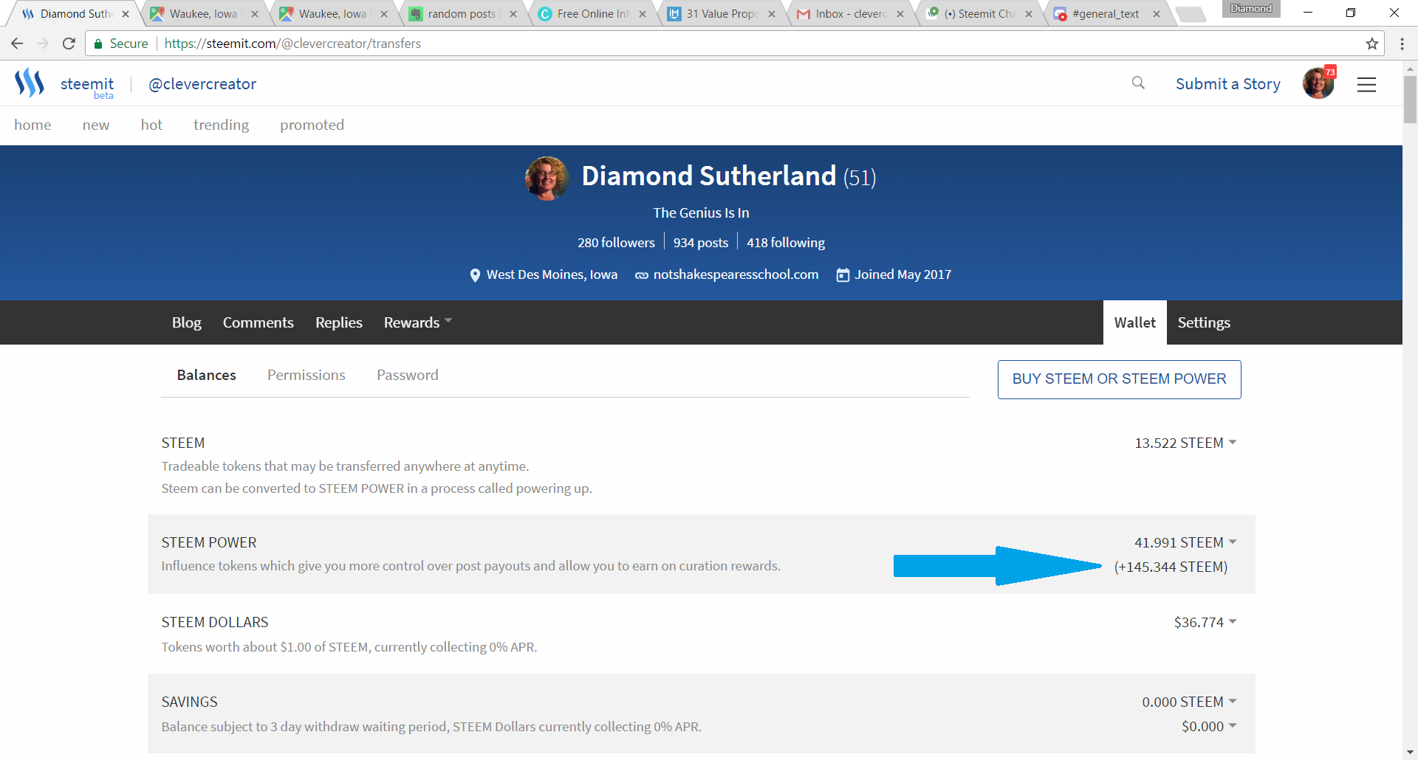Open the Comments section
This screenshot has height=760, width=1418.
[258, 322]
